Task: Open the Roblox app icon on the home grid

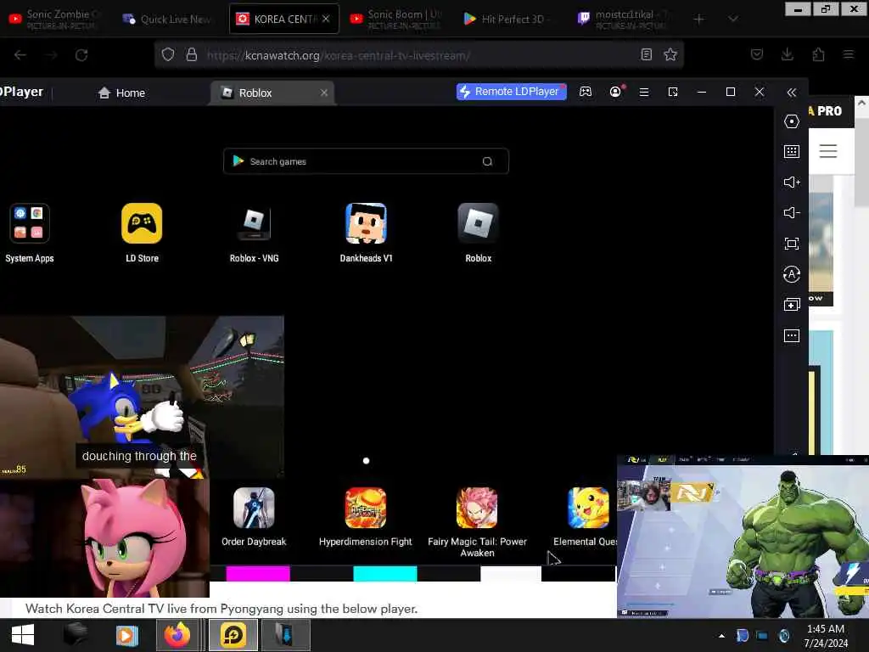Action: click(478, 223)
